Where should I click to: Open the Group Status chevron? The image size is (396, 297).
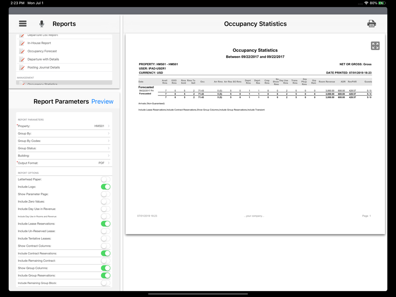(109, 148)
